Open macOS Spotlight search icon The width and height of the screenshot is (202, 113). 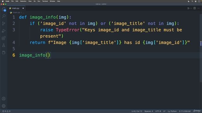[192, 1]
